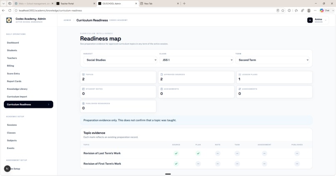Click Plan checkmark for Revision of Last Term's Work
Viewport: 336px width, 176px height.
point(198,154)
